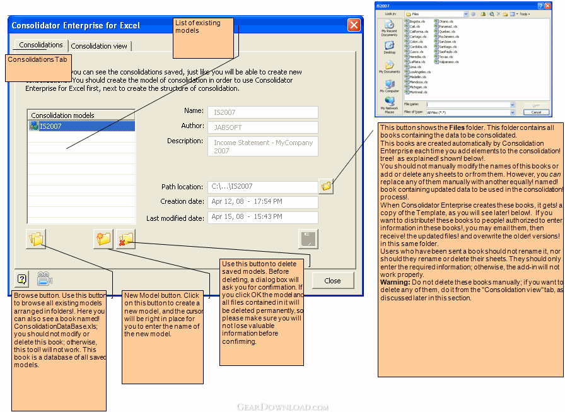Select Cartago.xls in the file list
Viewport: 565px width, 412px height.
coord(416,37)
